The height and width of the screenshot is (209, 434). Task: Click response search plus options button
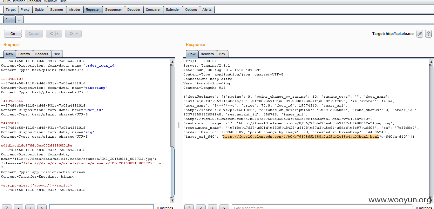(213, 207)
